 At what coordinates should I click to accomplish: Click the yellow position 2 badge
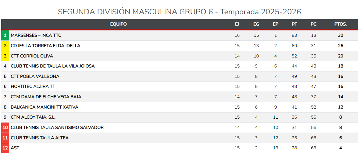[5, 46]
